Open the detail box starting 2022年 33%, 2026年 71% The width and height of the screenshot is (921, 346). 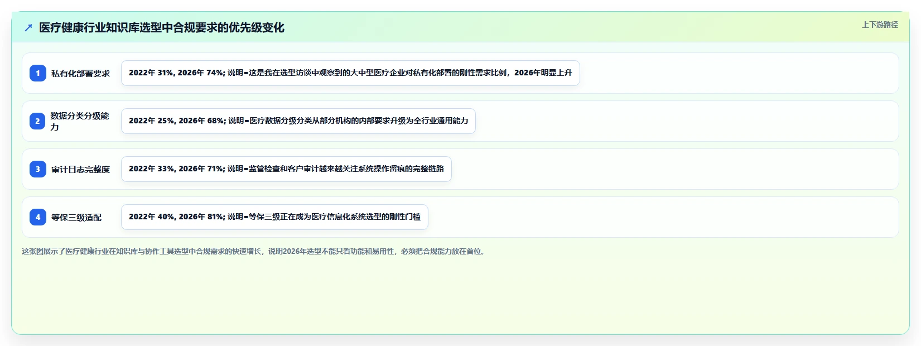point(286,169)
